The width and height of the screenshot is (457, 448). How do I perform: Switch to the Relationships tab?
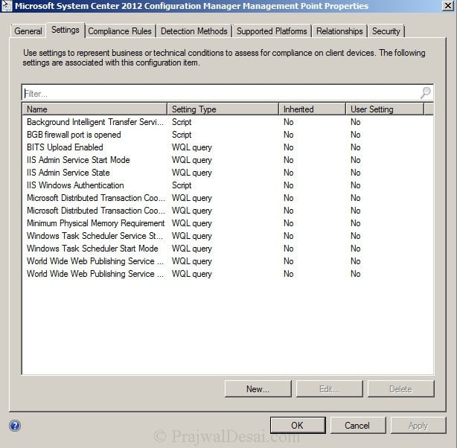(x=339, y=31)
